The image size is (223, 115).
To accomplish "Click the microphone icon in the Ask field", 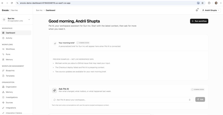I will click(x=190, y=100).
